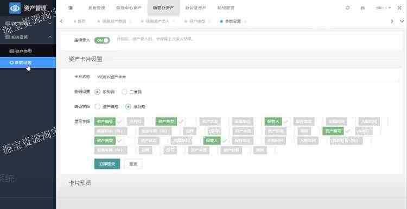Click the 重置 button
The height and width of the screenshot is (209, 407).
pyautogui.click(x=133, y=164)
